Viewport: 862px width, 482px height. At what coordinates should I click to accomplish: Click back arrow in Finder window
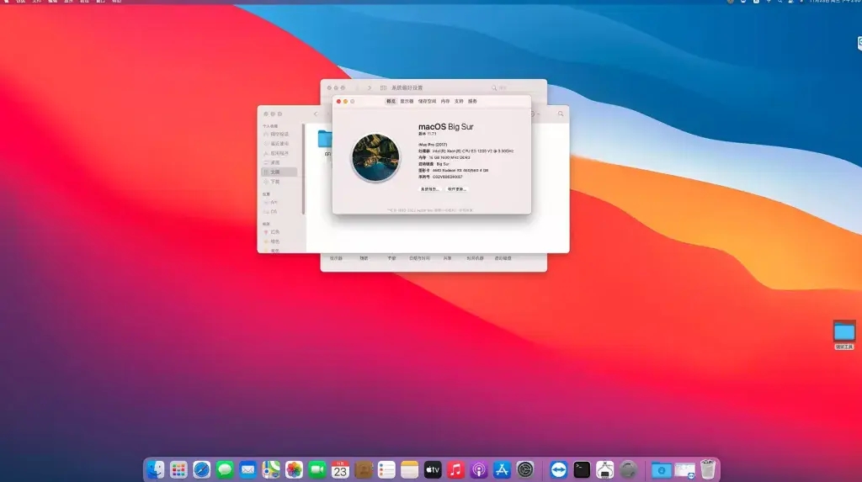tap(316, 114)
